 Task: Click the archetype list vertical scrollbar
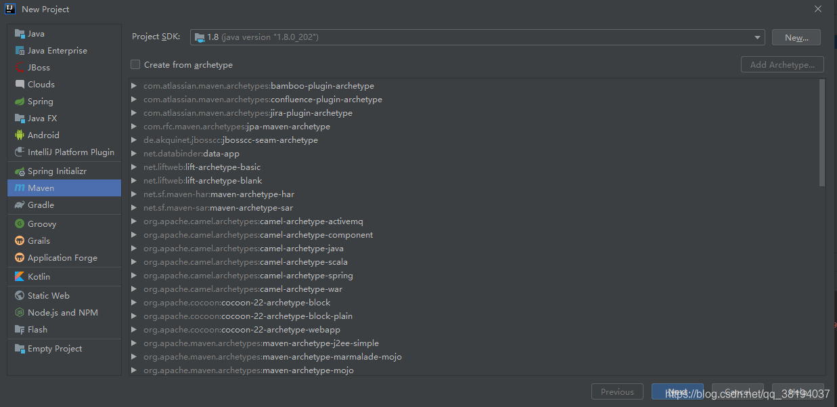coord(822,133)
